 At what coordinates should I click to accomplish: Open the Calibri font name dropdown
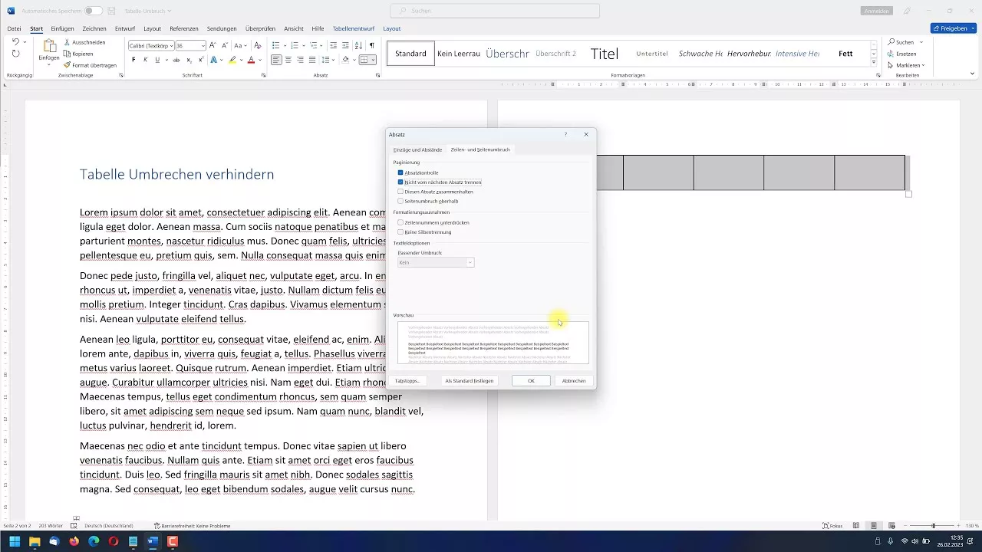coord(170,46)
